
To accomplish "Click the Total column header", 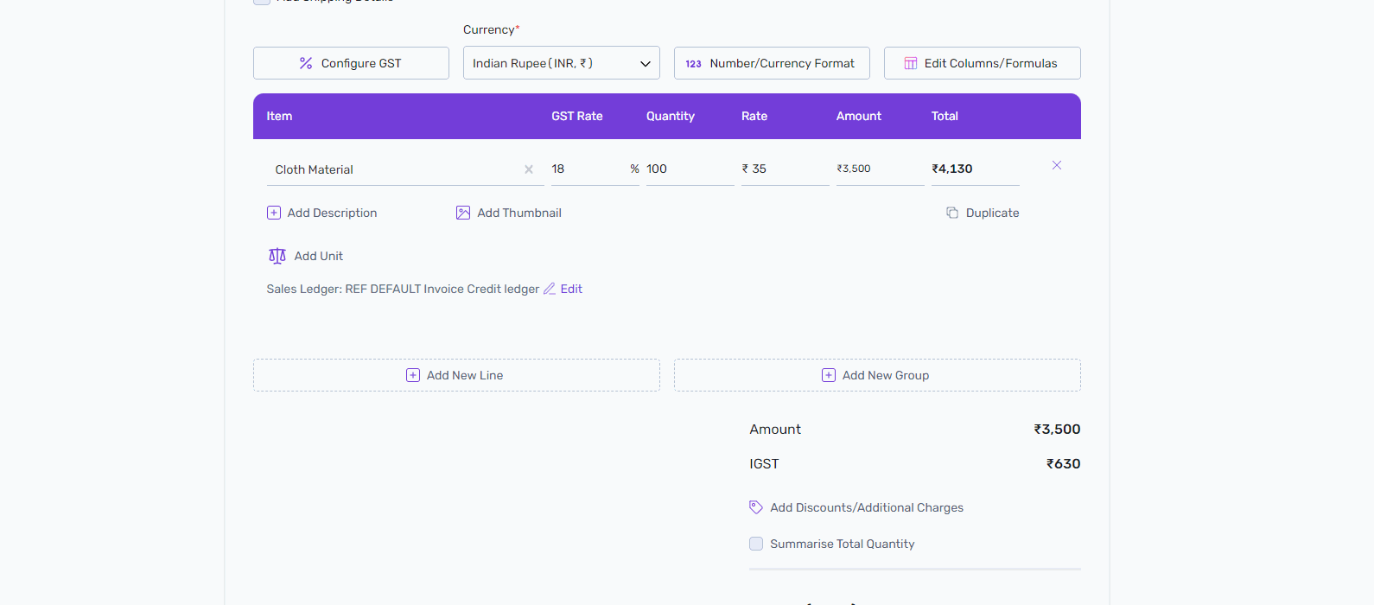I will point(945,116).
